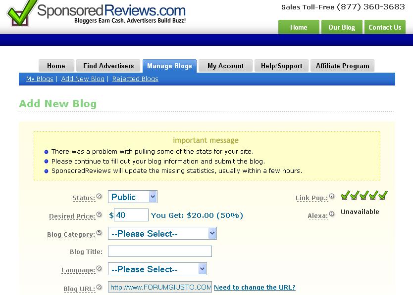The image size is (413, 295).
Task: Click the Status field label
Action: point(84,198)
